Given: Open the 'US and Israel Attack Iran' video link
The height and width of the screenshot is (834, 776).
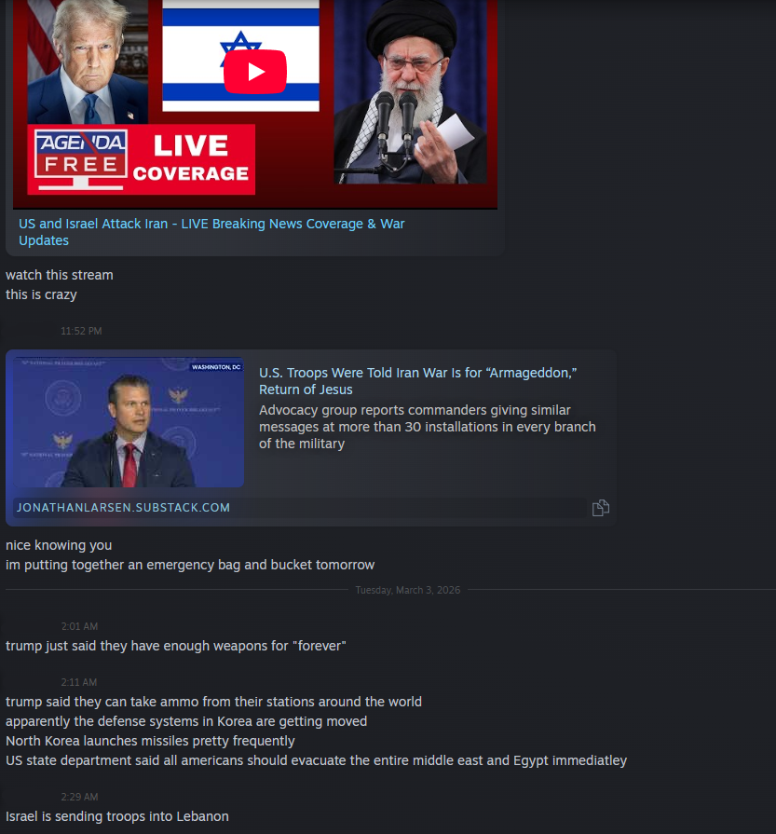Looking at the screenshot, I should (211, 232).
